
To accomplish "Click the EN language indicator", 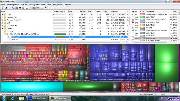I will (x=162, y=98).
